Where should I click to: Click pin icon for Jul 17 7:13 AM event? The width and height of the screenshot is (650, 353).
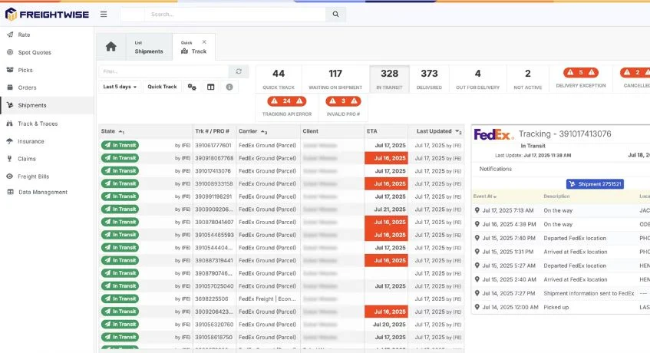click(477, 210)
